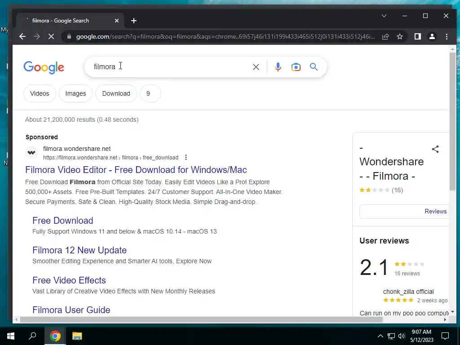Open Chrome's side panel
This screenshot has height=345, width=460.
pyautogui.click(x=417, y=36)
